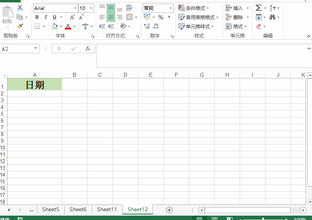Screen dimensions: 312x220
Task: Apply the fill color bucket
Action: tap(54, 26)
